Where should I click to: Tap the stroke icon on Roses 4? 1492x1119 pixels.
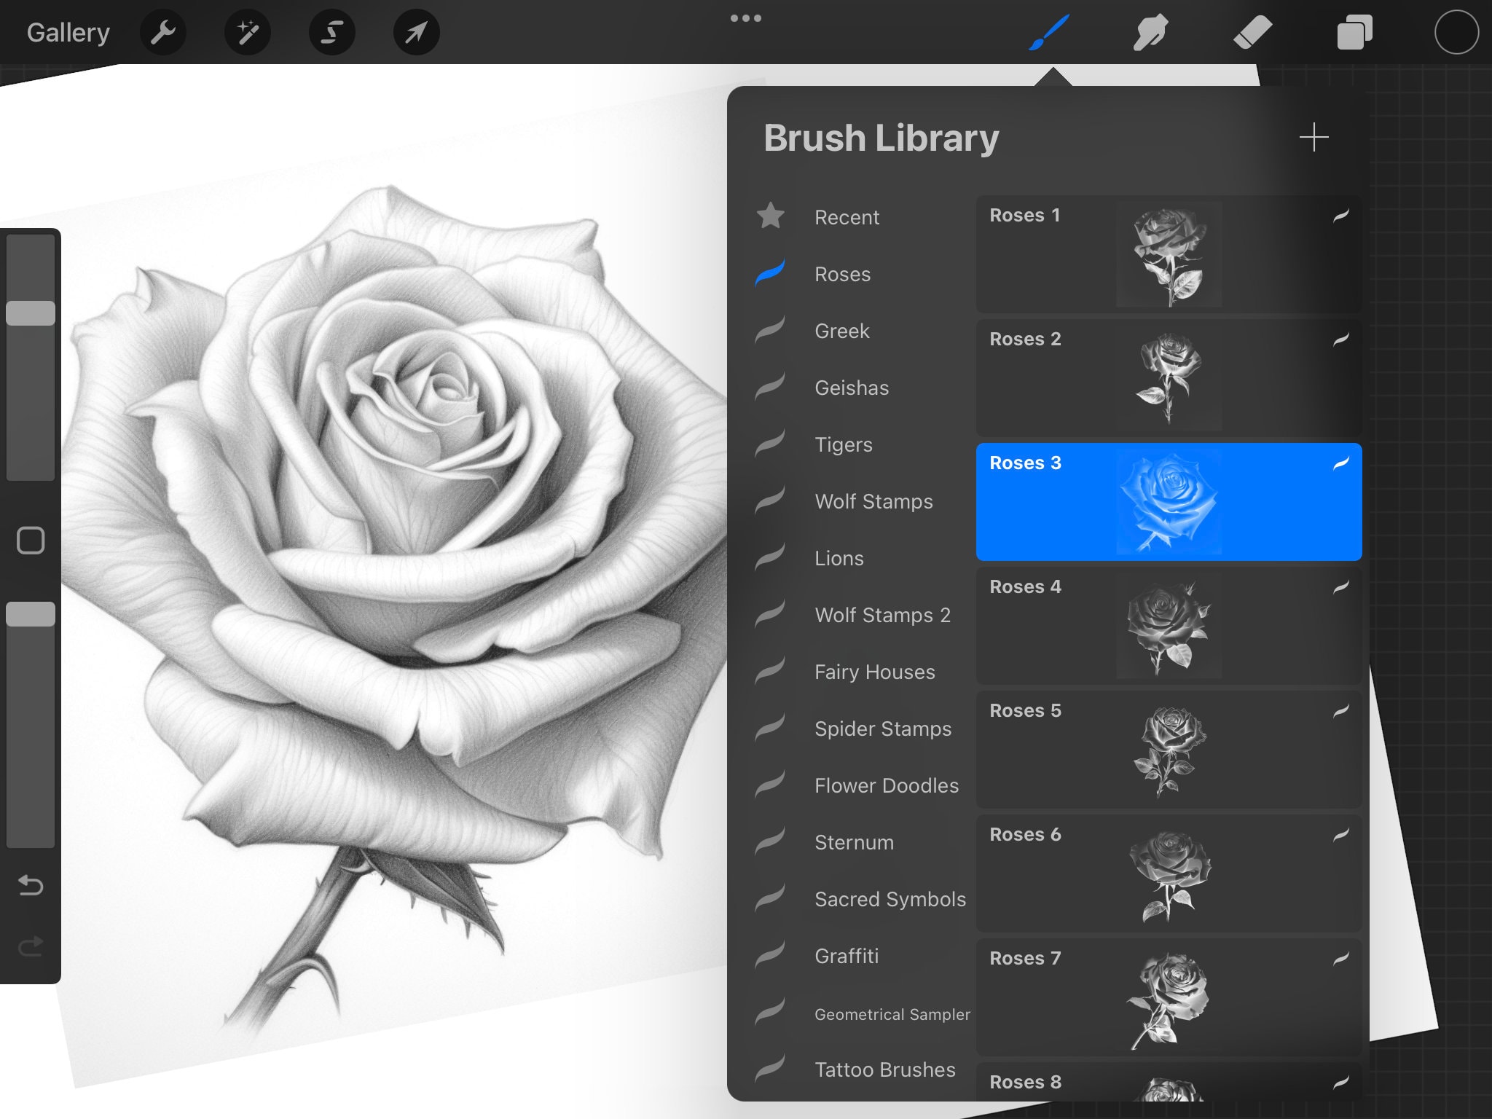coord(1341,586)
